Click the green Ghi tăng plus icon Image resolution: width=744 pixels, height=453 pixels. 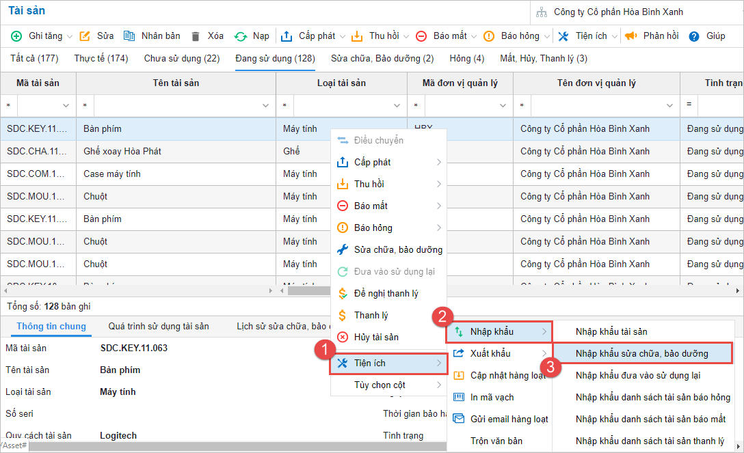tap(16, 36)
